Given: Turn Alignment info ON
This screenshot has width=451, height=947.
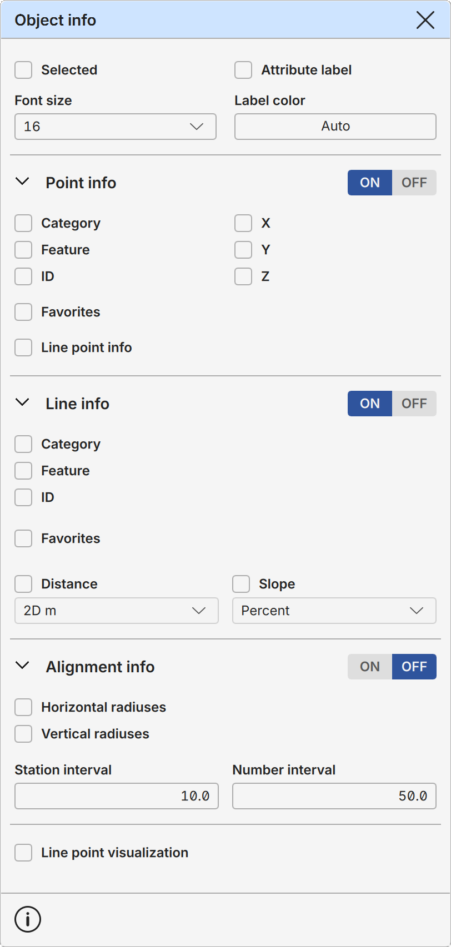Looking at the screenshot, I should coord(370,667).
